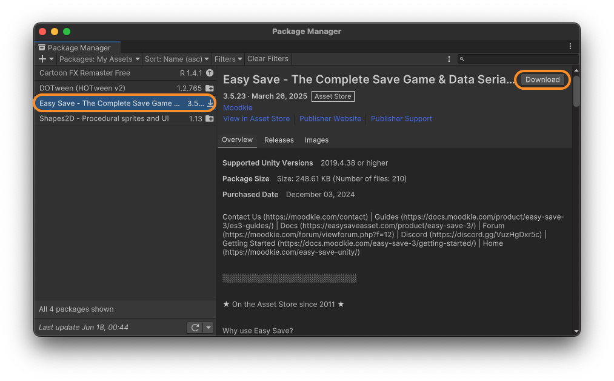Click the scrollbar down arrow
The height and width of the screenshot is (381, 614).
[576, 332]
